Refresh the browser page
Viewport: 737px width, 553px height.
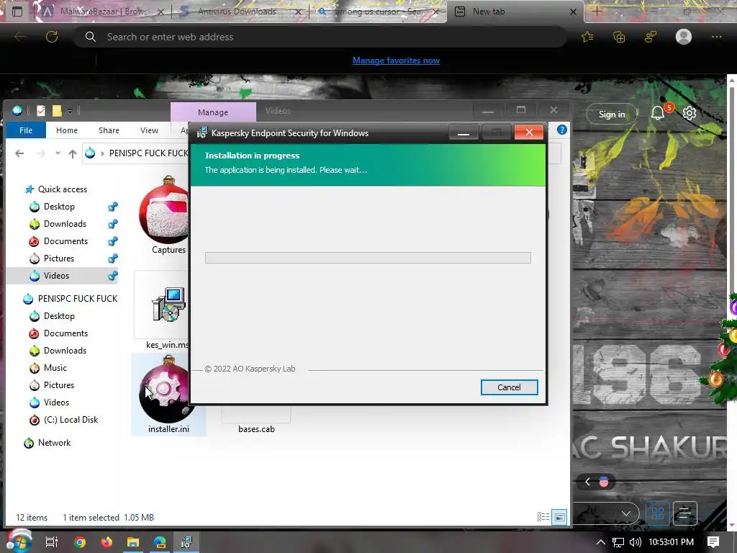(x=52, y=37)
